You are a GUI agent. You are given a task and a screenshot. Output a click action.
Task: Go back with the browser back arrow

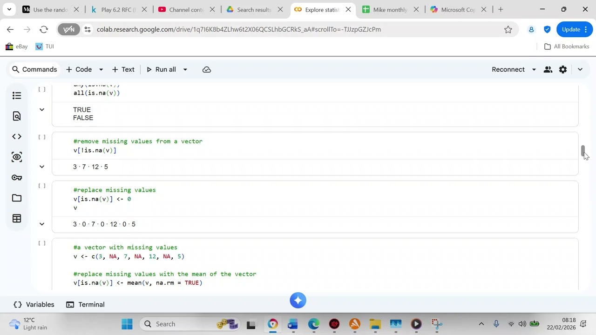(x=10, y=29)
